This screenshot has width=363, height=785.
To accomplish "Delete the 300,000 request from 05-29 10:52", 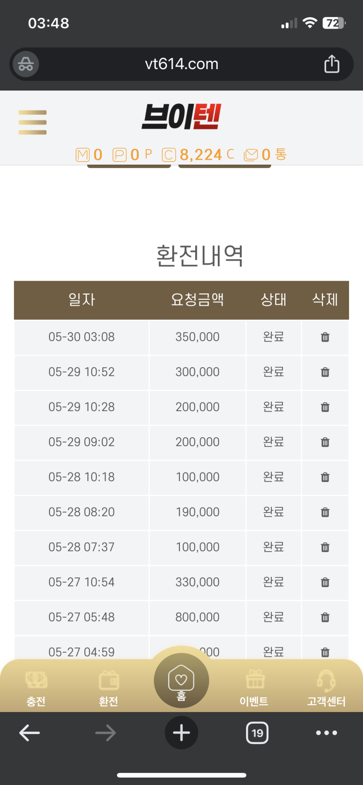I will point(325,372).
